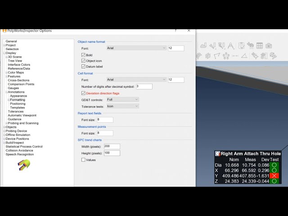288x216 pixels.
Task: Close the PolyWorks Inspector Options dialog
Action: (x=189, y=31)
